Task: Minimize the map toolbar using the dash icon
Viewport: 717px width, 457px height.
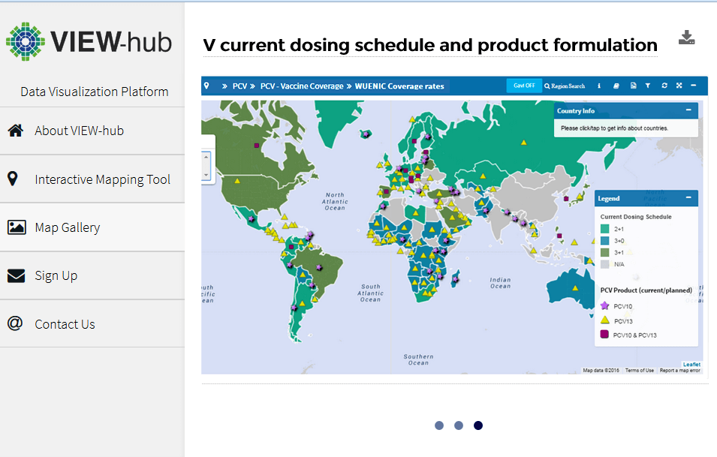Action: click(694, 86)
